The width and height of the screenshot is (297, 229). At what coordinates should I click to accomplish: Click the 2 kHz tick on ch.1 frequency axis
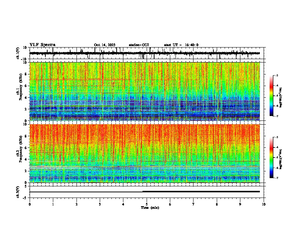pos(26,109)
